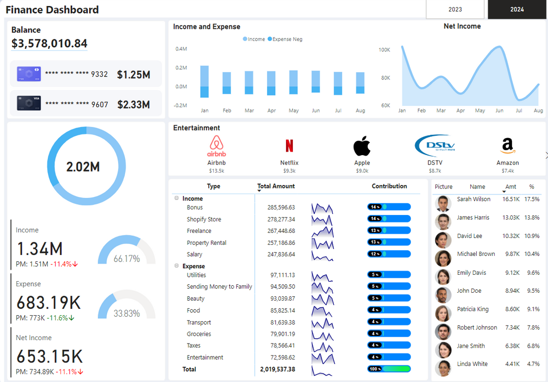Click the May bar in Income and Expense chart
Screen dimensions: 548x382
pos(293,82)
